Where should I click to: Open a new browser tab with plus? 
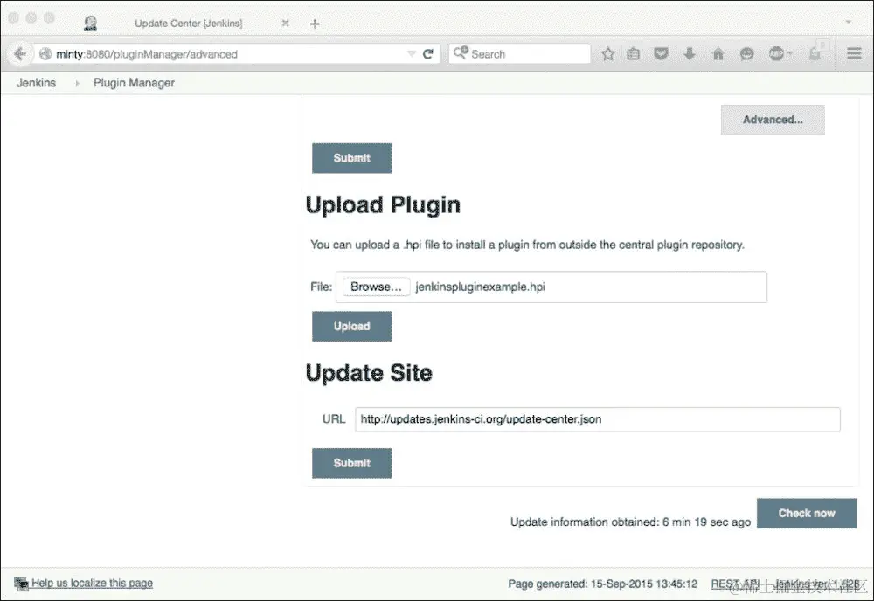pyautogui.click(x=315, y=24)
